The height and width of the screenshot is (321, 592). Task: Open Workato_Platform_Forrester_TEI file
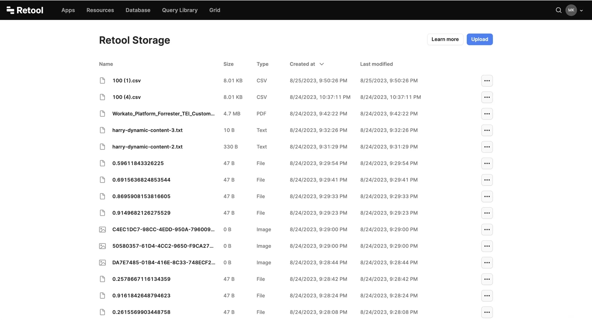tap(163, 114)
